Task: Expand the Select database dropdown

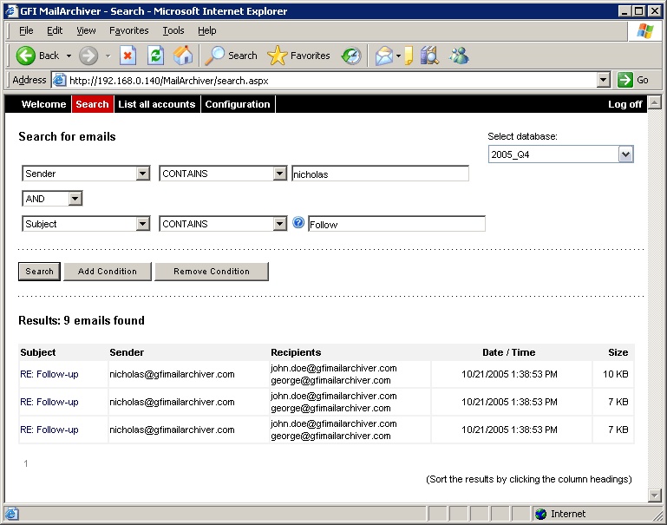Action: (x=625, y=154)
